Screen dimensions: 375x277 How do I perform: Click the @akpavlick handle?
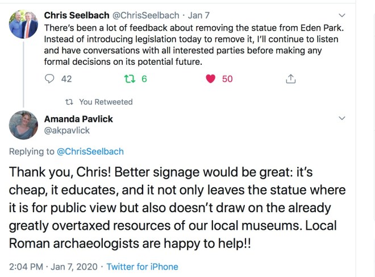point(66,130)
